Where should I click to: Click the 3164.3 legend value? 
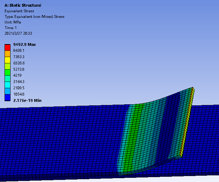pyautogui.click(x=19, y=82)
